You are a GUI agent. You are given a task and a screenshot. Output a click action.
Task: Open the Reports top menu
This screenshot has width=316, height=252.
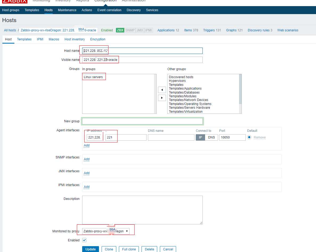click(82, 1)
